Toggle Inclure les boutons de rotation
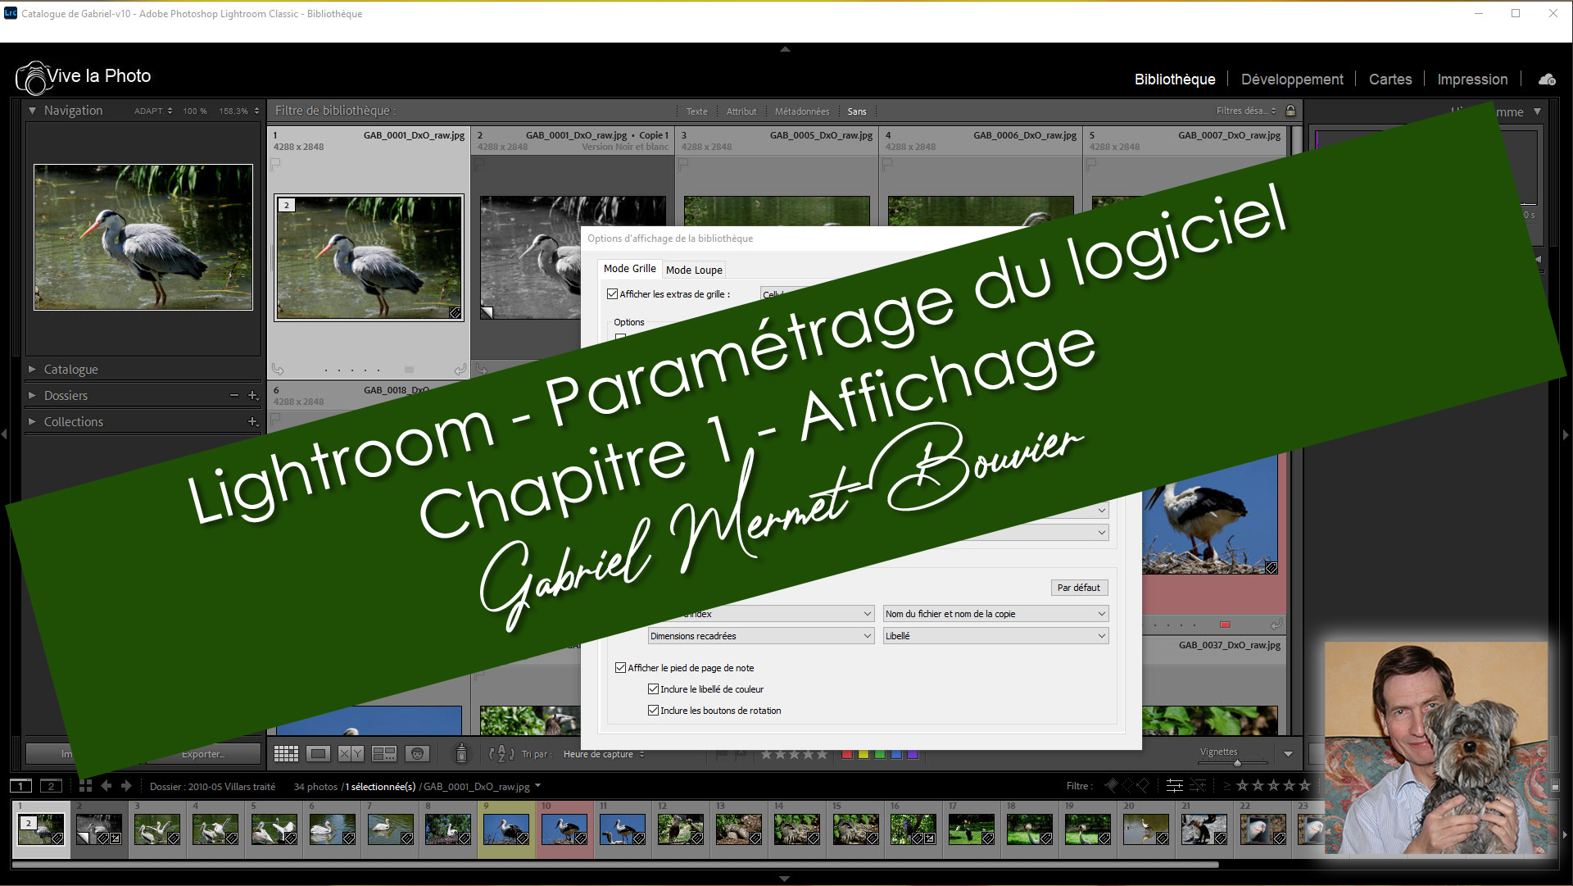 point(653,711)
